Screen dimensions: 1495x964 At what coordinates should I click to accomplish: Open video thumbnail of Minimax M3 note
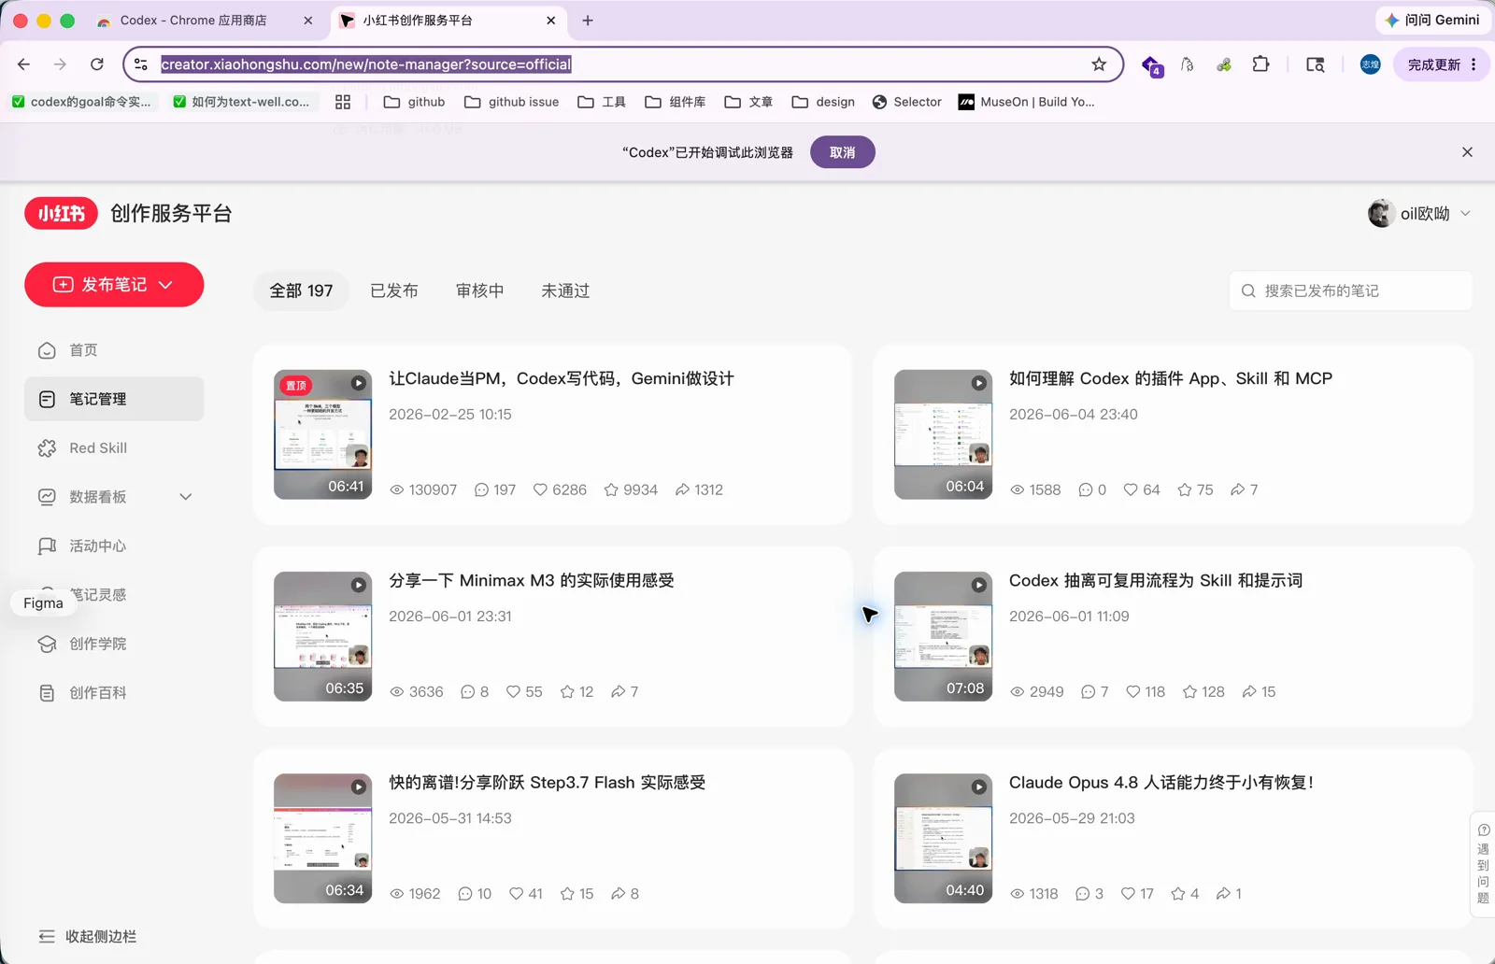(x=322, y=636)
